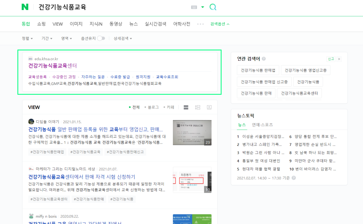Click the miffy n boris bunny avatar

[31, 216]
